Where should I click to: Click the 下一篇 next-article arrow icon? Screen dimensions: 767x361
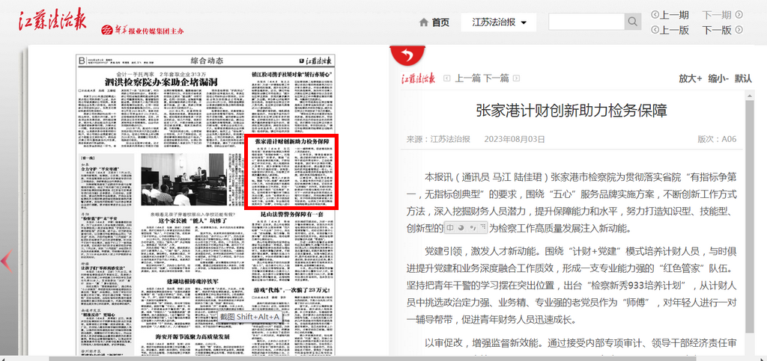click(515, 78)
